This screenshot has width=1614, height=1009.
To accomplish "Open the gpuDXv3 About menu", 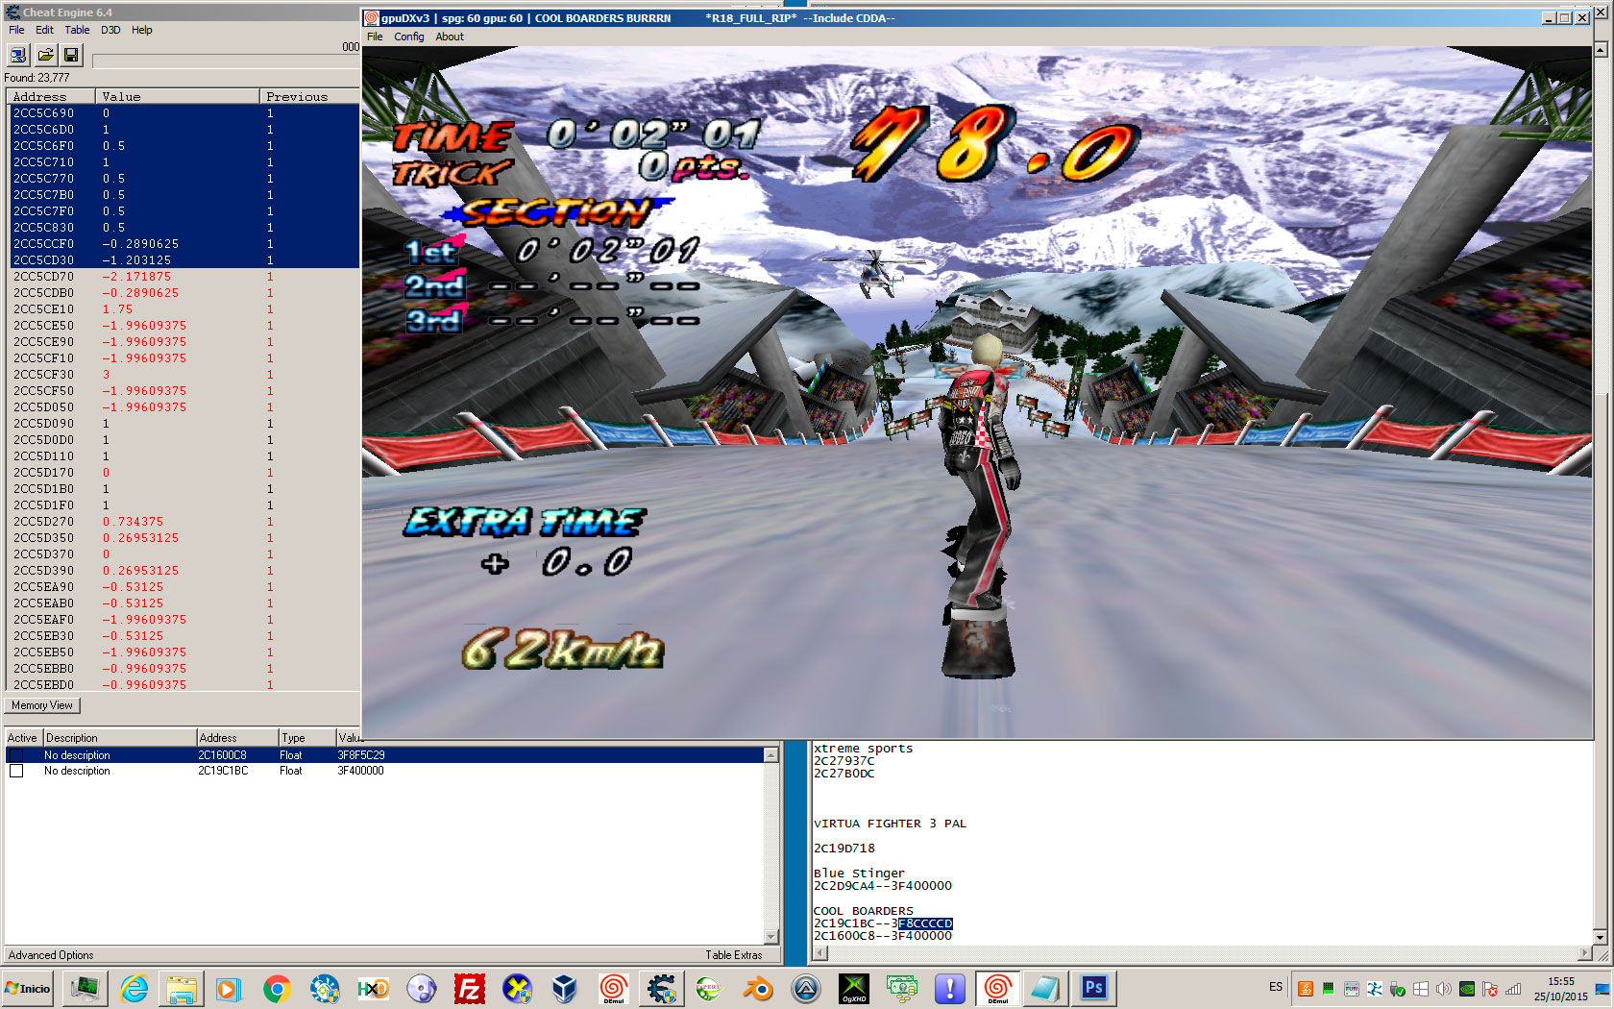I will 450,37.
